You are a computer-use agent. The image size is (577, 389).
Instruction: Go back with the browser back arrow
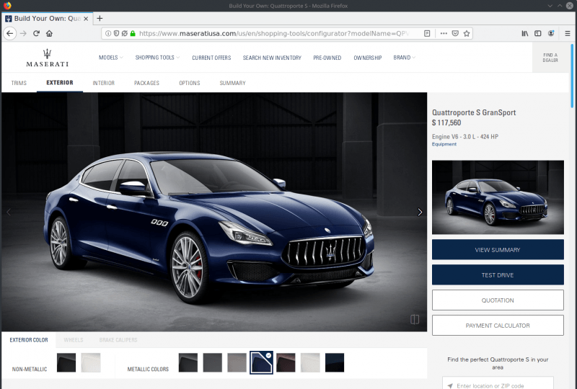pyautogui.click(x=10, y=33)
